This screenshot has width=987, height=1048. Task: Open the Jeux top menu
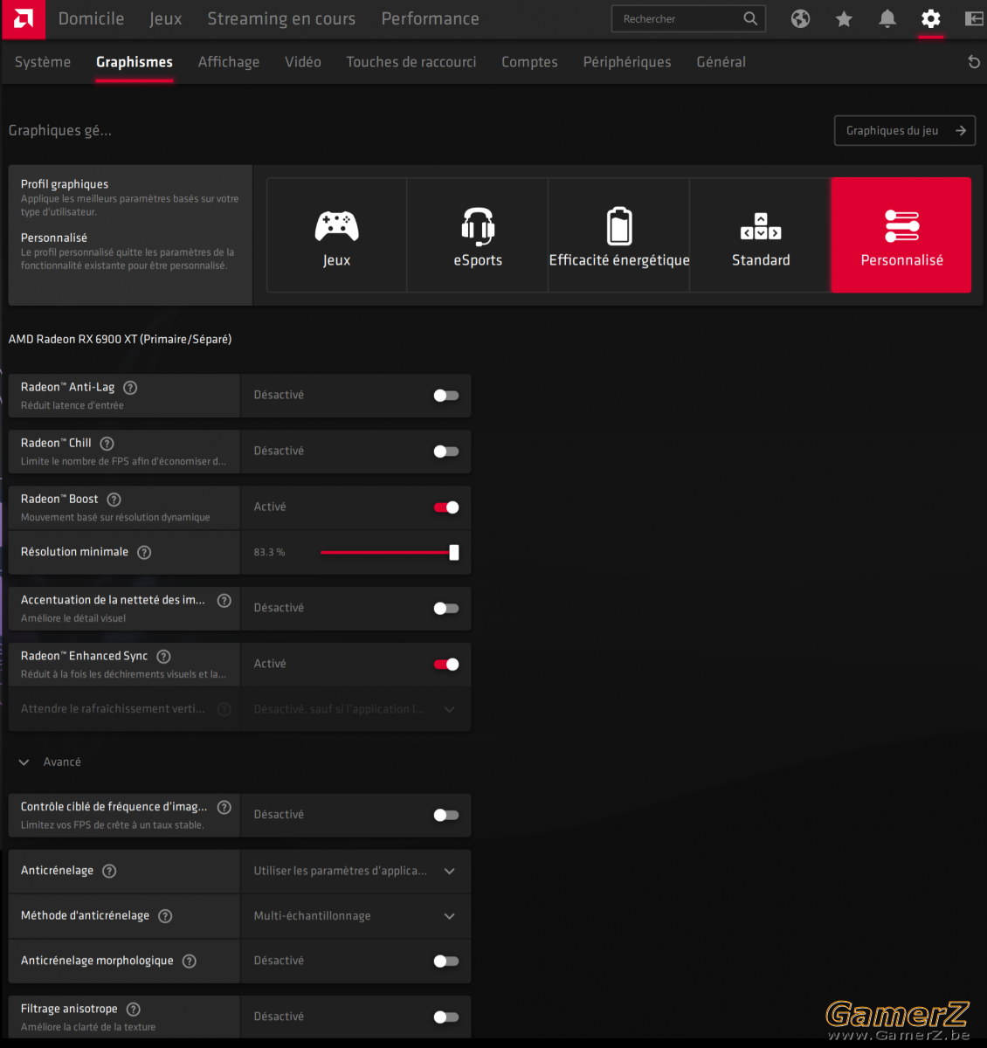(166, 19)
